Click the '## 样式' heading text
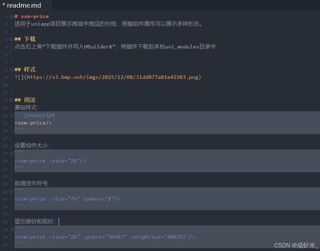The image size is (320, 251). point(25,69)
